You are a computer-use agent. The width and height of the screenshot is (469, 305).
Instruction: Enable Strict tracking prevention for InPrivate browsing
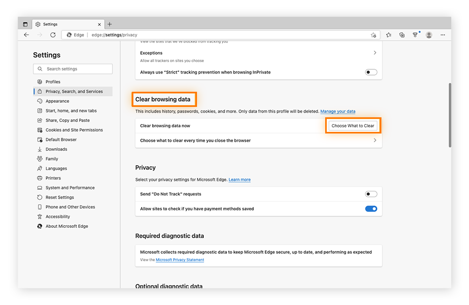371,72
